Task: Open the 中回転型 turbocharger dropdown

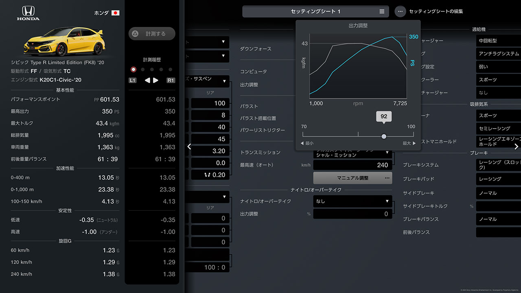Action: pyautogui.click(x=498, y=41)
